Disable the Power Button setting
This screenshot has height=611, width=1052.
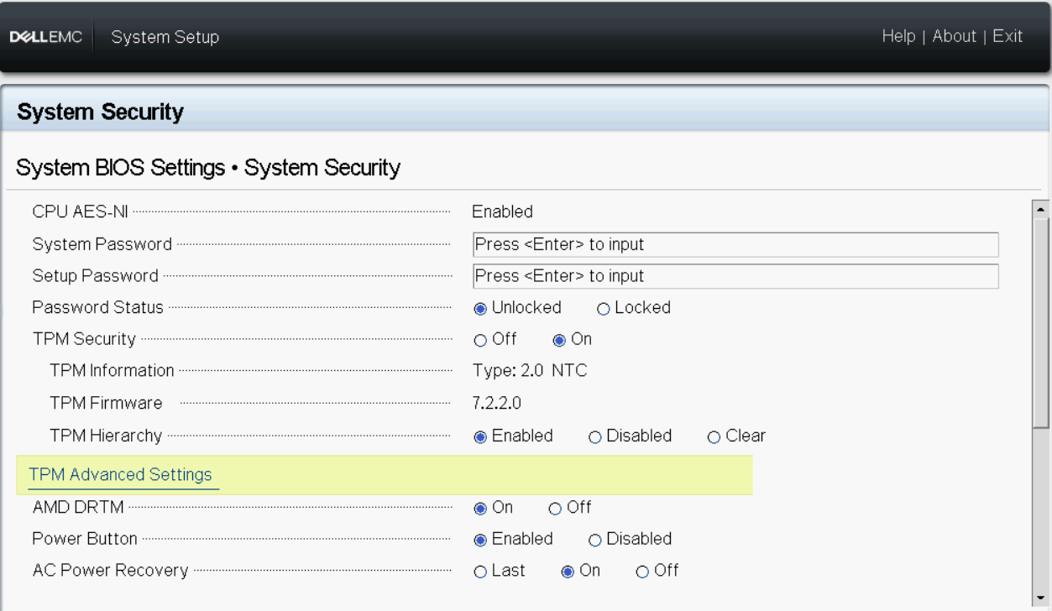594,539
